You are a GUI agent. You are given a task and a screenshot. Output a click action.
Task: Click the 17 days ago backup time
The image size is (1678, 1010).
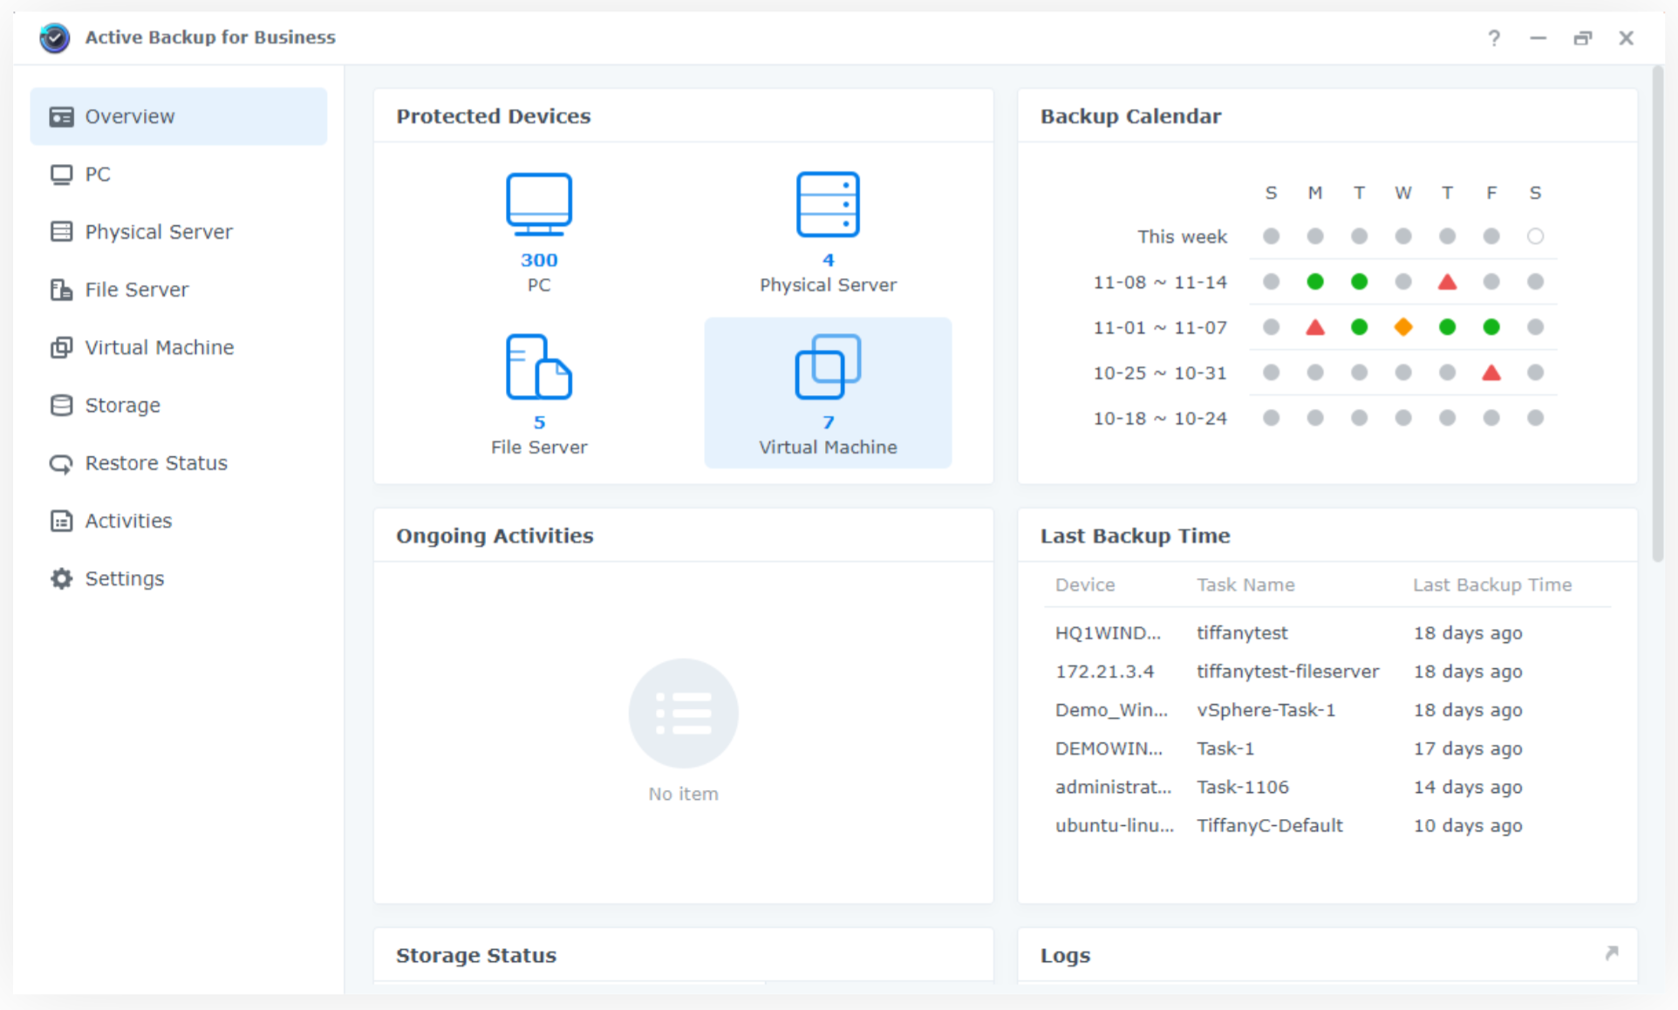(1468, 748)
